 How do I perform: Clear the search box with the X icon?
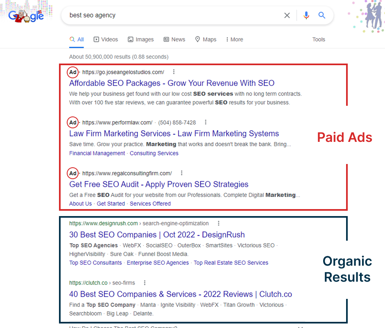pos(287,16)
